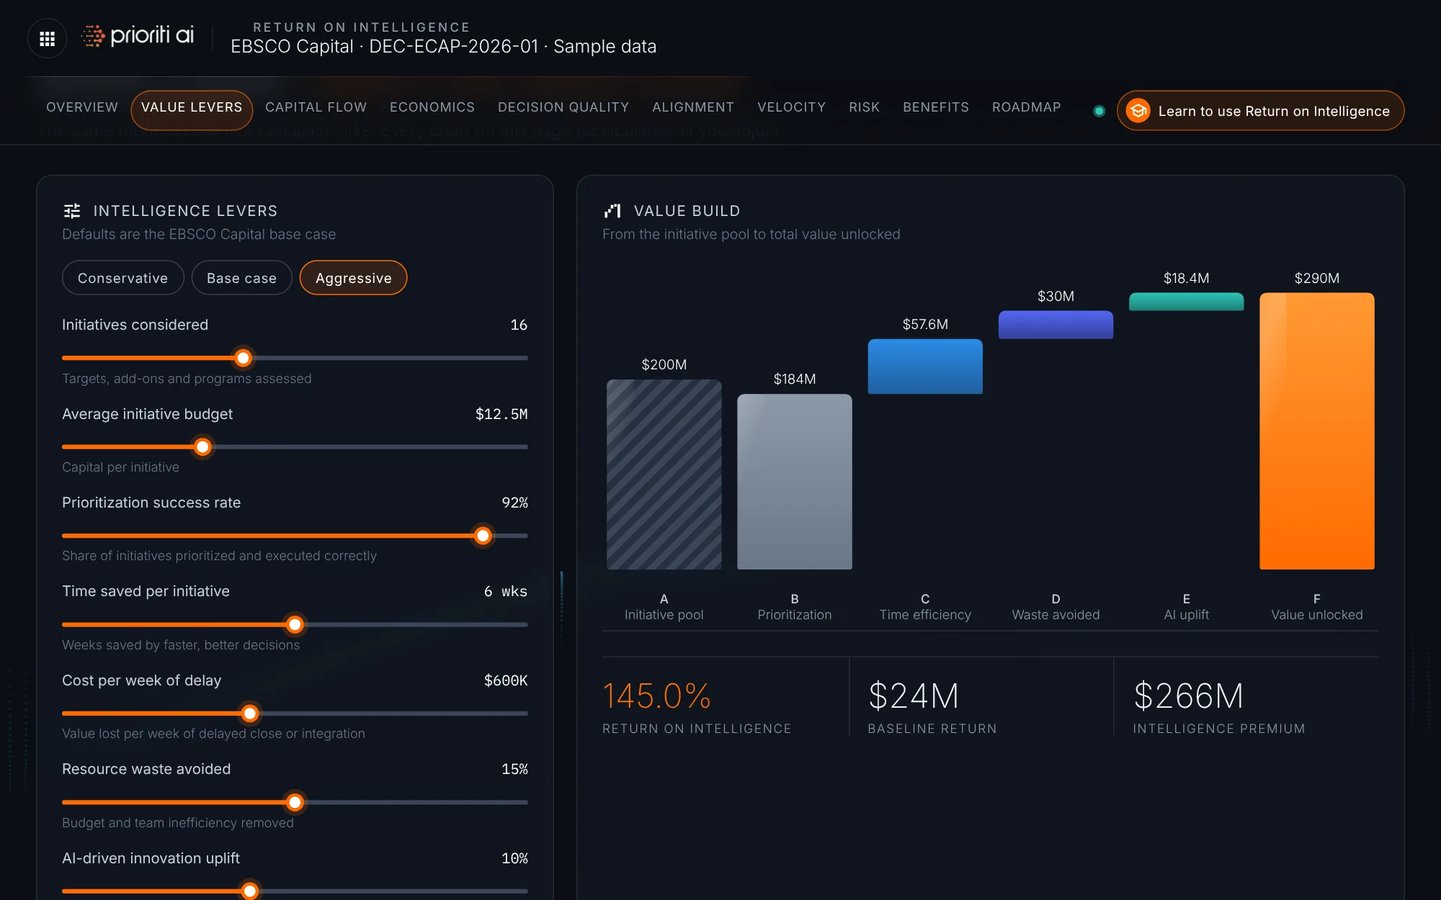Click the gray Prioritization bar
The width and height of the screenshot is (1441, 900).
[795, 482]
